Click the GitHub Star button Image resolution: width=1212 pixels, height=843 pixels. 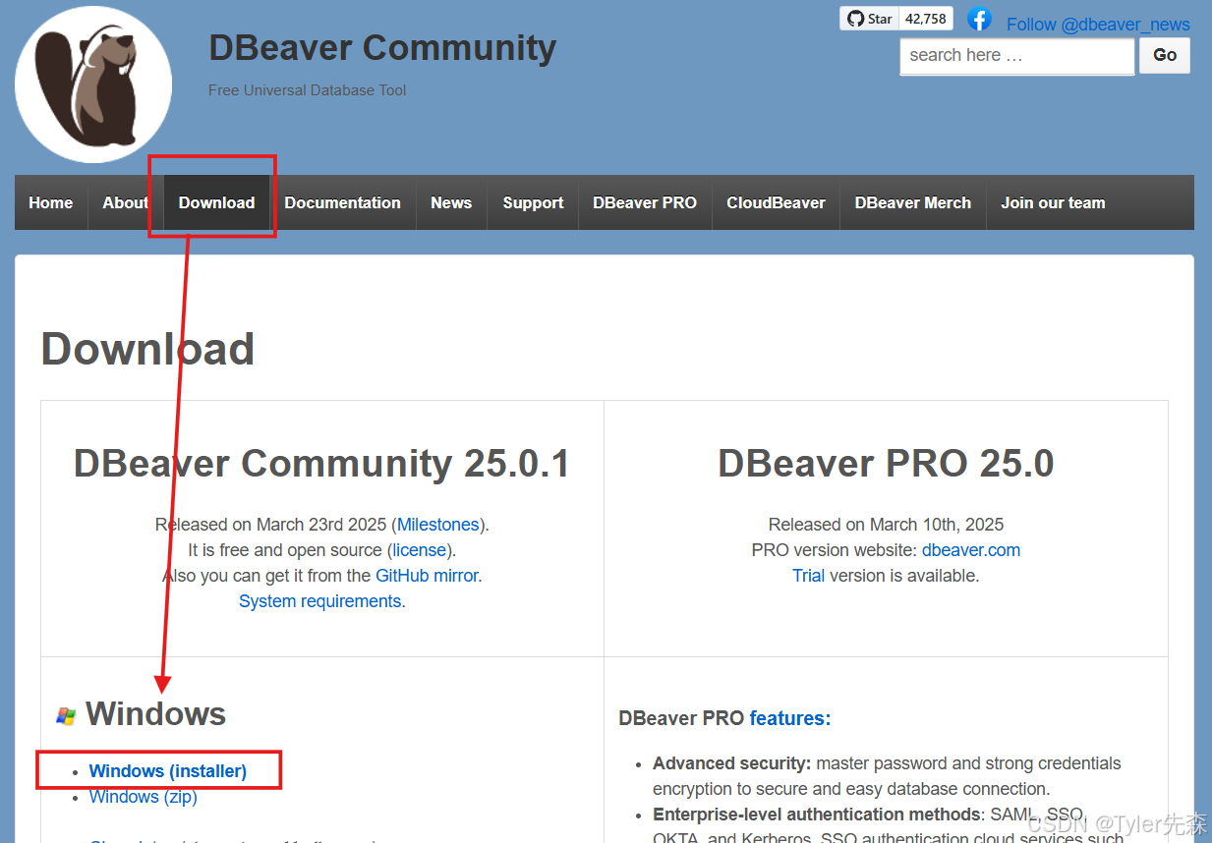pyautogui.click(x=869, y=19)
